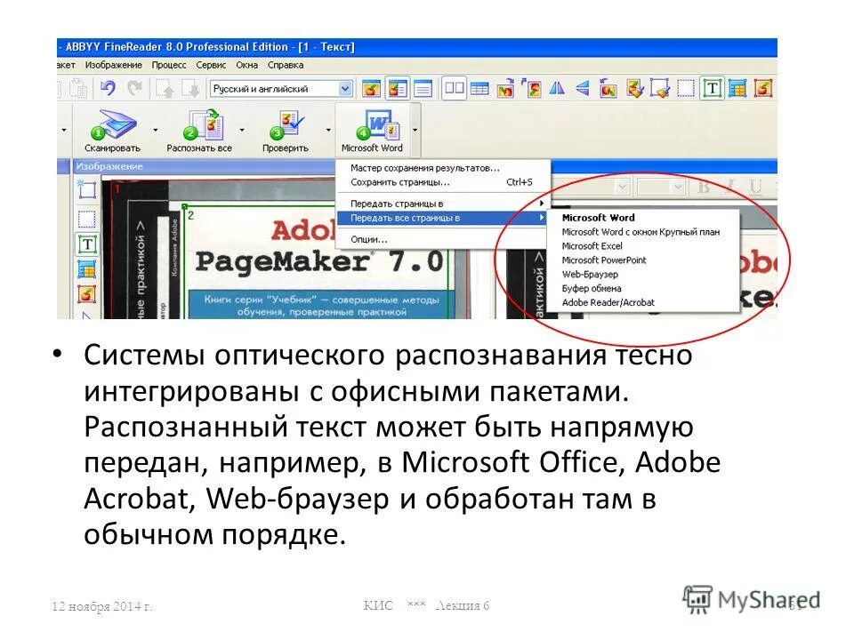Viewport: 854px width, 640px height.
Task: Click the greyed-out Redo arrow icon
Action: coord(134,88)
